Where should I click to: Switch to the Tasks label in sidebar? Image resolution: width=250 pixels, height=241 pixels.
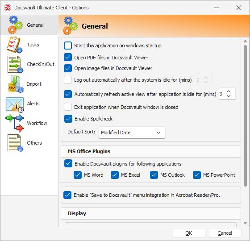[33, 45]
